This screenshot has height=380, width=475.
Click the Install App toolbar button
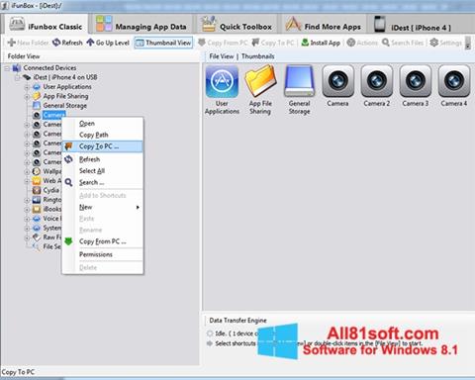click(321, 43)
